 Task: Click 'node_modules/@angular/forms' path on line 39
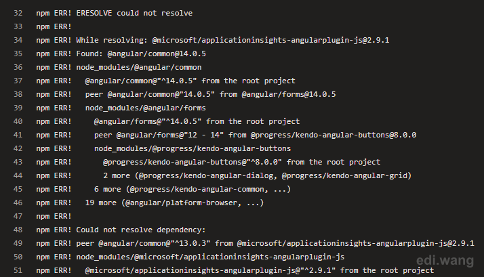[145, 108]
